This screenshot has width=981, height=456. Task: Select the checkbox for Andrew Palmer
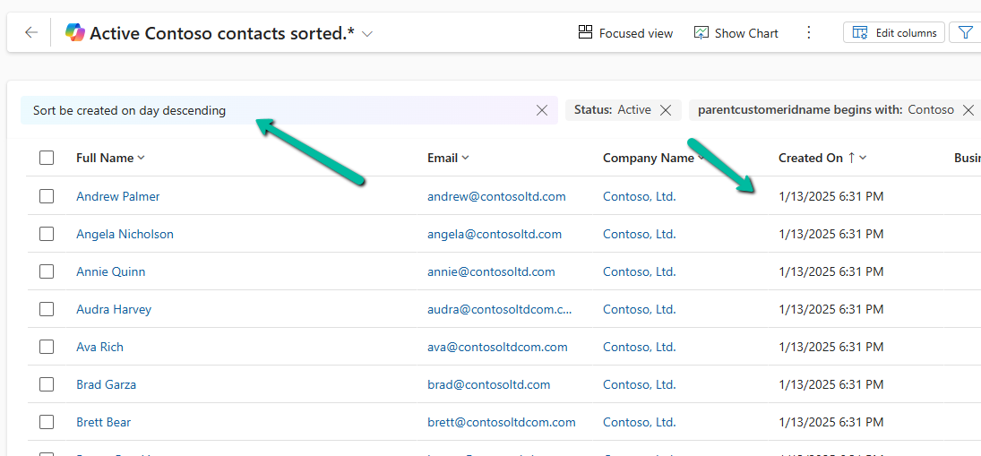(x=47, y=196)
